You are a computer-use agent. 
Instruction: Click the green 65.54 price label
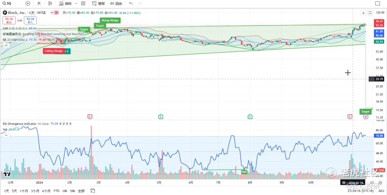[x=379, y=42]
